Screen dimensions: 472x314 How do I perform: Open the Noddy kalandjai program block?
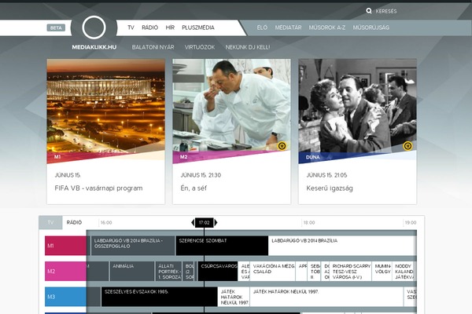[404, 272]
